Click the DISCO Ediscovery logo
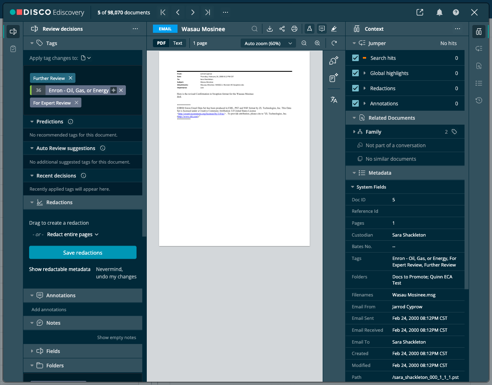The width and height of the screenshot is (492, 385). (x=47, y=12)
